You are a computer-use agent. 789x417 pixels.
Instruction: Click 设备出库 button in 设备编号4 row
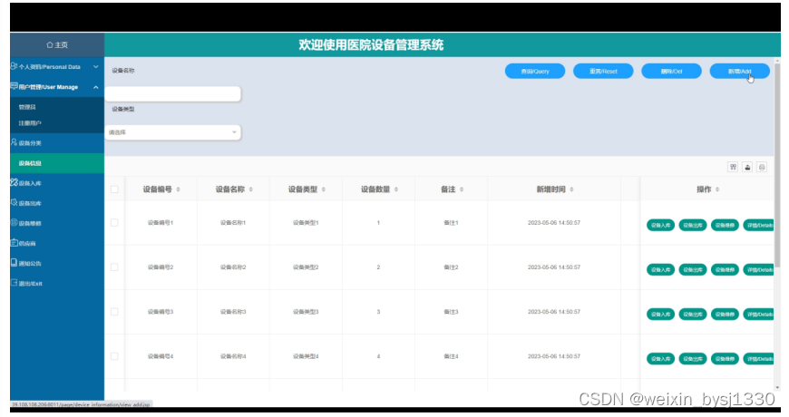click(x=693, y=359)
